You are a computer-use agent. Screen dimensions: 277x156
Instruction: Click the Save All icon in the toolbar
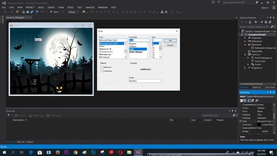(x=32, y=12)
